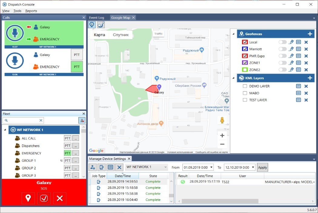Open the Tools menu

point(17,11)
